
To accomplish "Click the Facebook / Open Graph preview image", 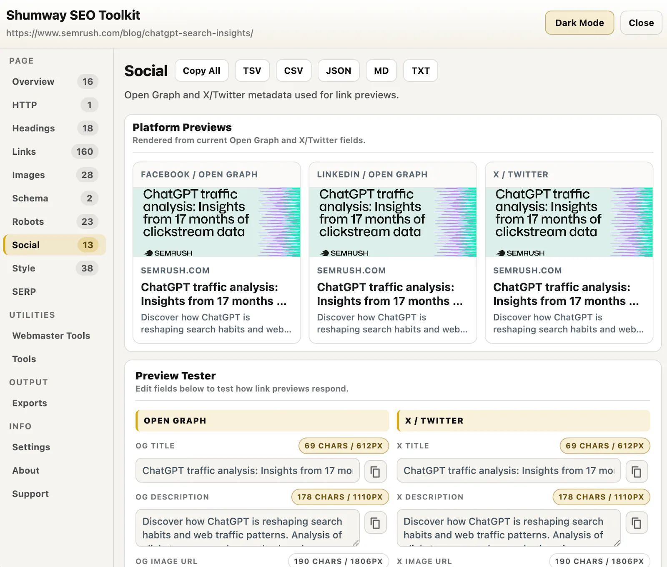I will coord(217,222).
